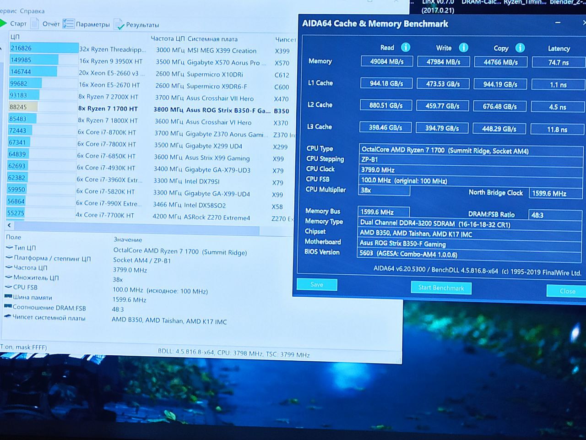Open the Сервис menu
Screen dimensions: 586x440
coord(8,11)
